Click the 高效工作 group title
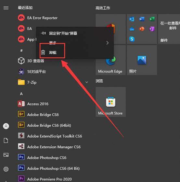Image resolution: width=180 pixels, height=182 pixels. pos(103,8)
